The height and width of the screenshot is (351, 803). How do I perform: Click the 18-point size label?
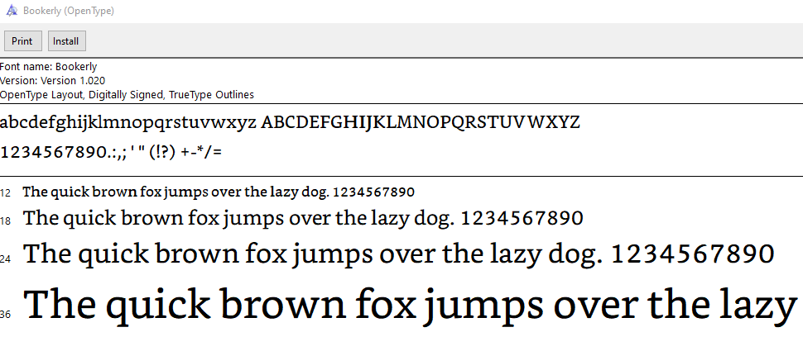[x=5, y=221]
